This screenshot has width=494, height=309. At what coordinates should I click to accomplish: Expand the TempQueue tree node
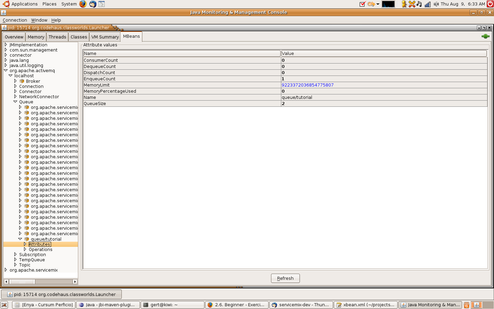tap(15, 260)
